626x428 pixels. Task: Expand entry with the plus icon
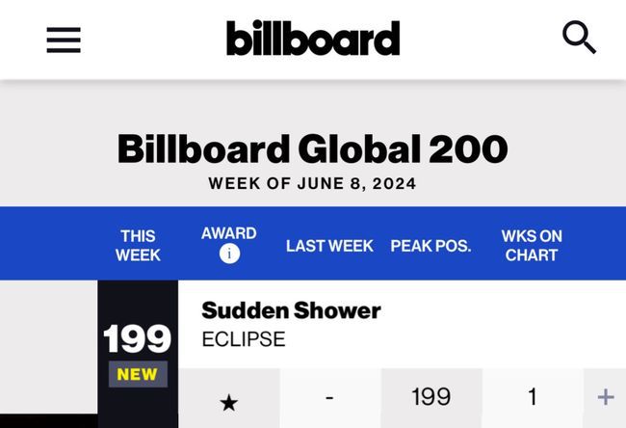tap(605, 397)
